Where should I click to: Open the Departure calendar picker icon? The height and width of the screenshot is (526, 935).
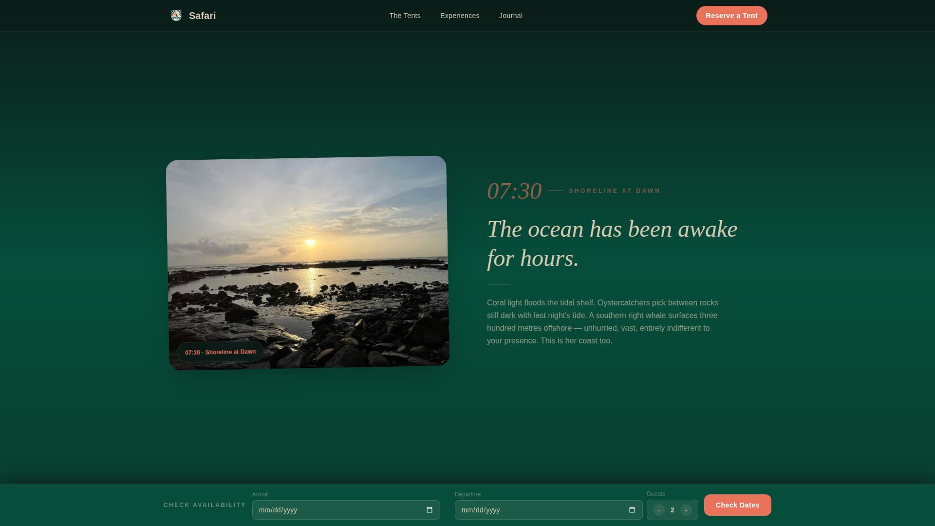[632, 510]
